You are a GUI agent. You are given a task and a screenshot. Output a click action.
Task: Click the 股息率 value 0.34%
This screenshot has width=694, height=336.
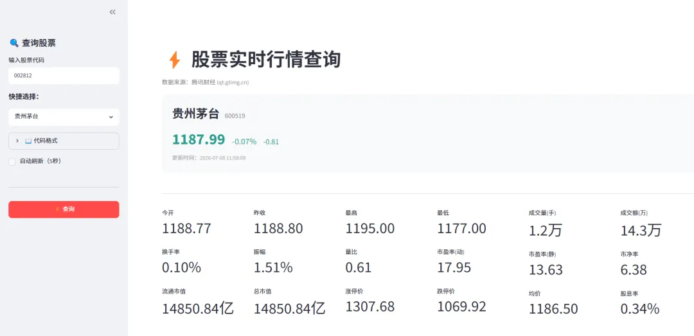(640, 308)
